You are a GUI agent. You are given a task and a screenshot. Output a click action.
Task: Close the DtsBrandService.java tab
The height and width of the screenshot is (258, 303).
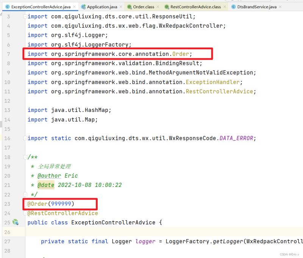tap(280, 7)
